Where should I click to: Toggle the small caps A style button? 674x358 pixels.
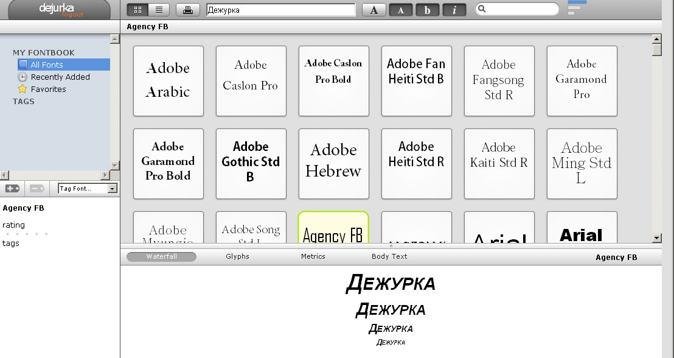[401, 10]
